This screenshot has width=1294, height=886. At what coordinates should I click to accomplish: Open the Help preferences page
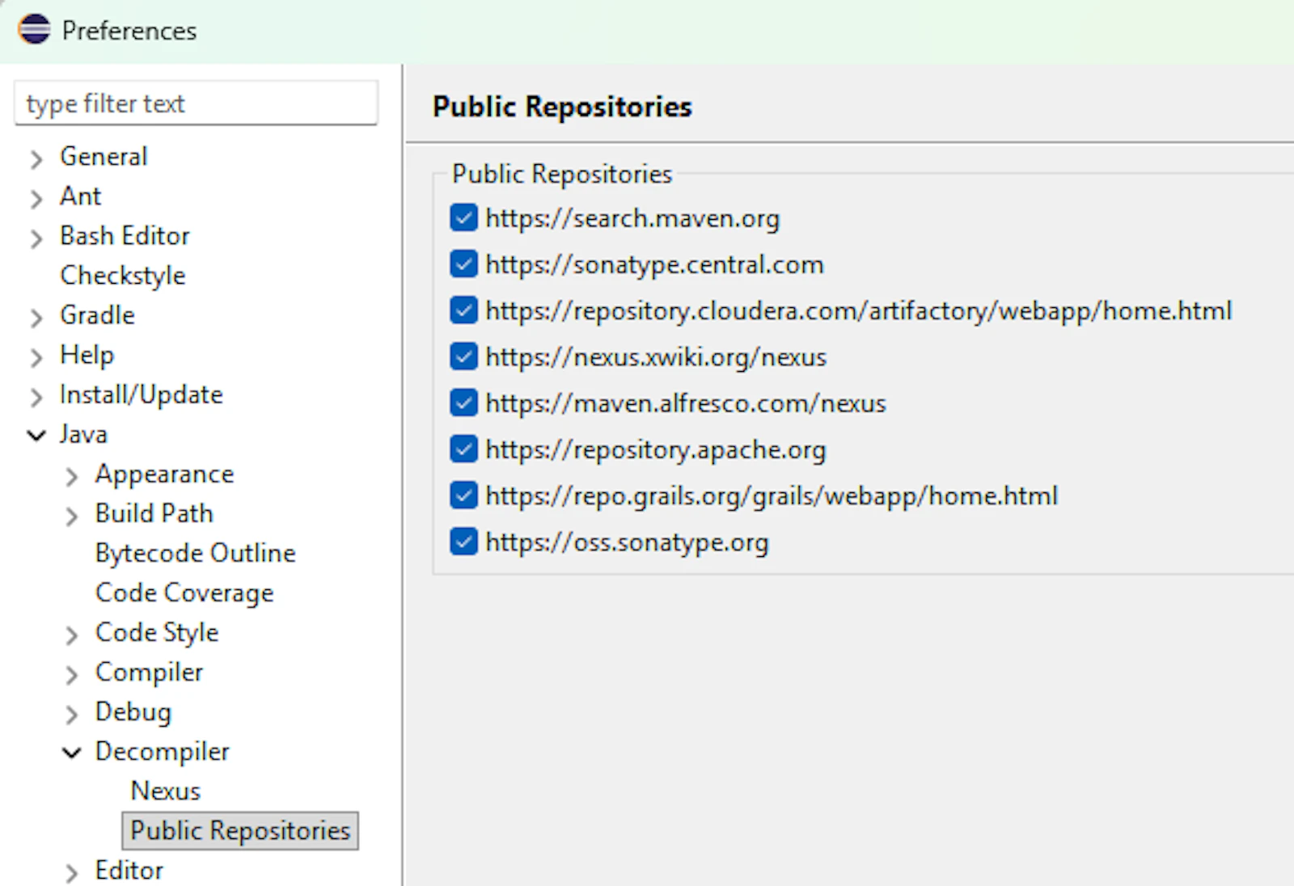[87, 354]
